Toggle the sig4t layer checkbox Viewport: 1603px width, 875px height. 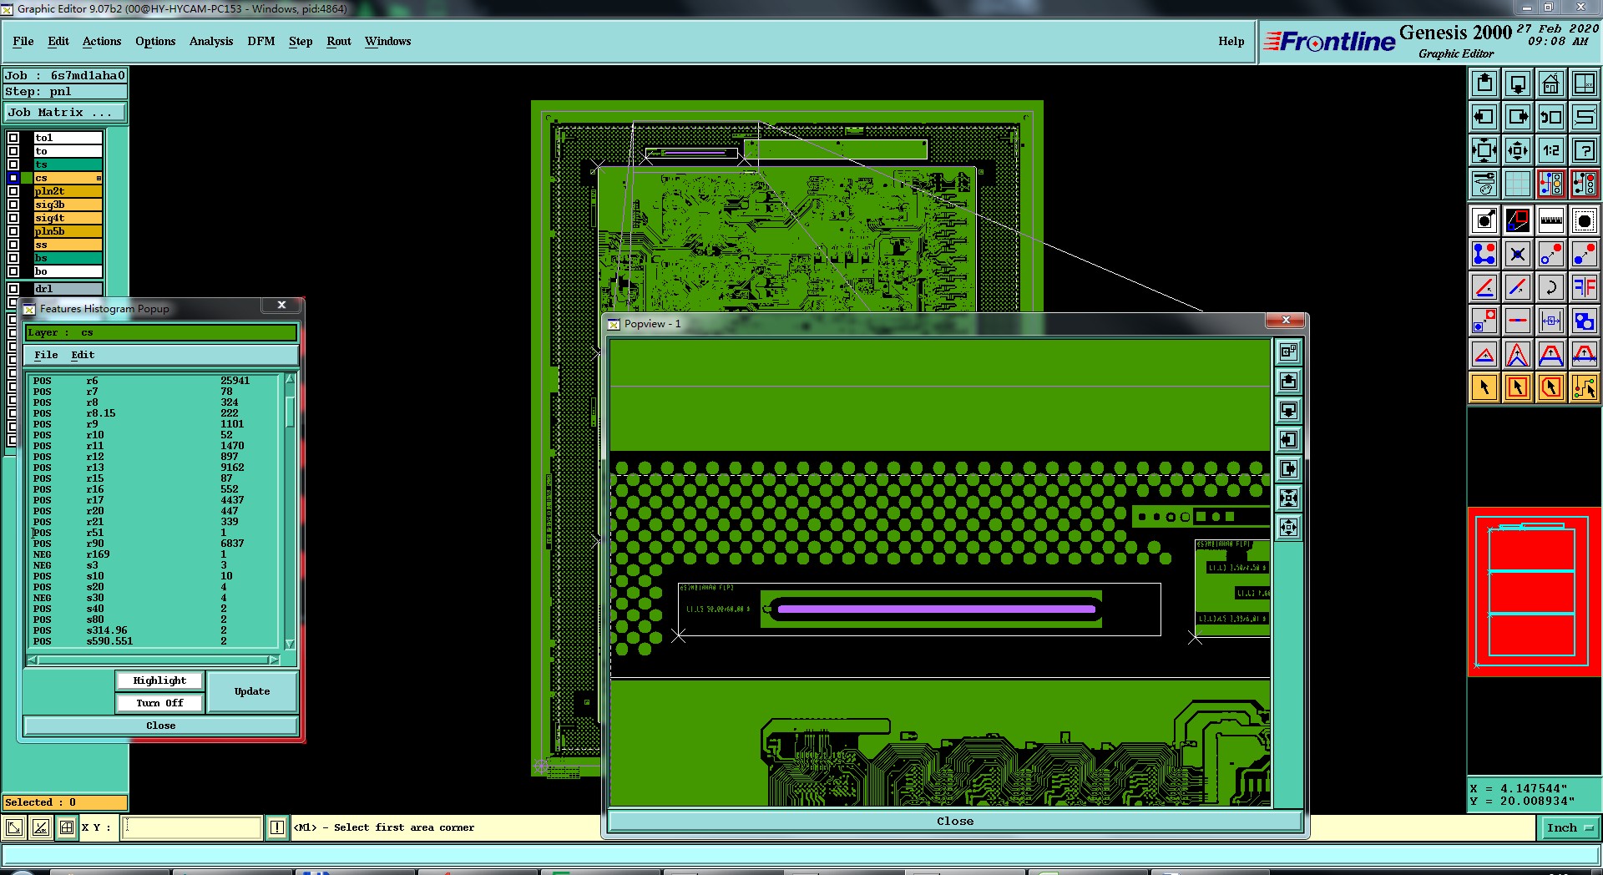click(13, 218)
